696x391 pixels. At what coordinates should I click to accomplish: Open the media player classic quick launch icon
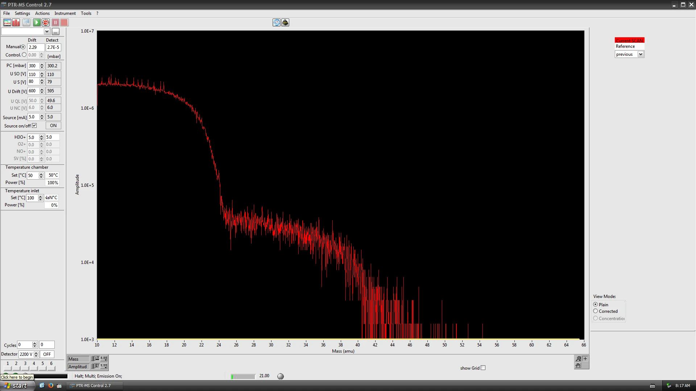coord(59,386)
